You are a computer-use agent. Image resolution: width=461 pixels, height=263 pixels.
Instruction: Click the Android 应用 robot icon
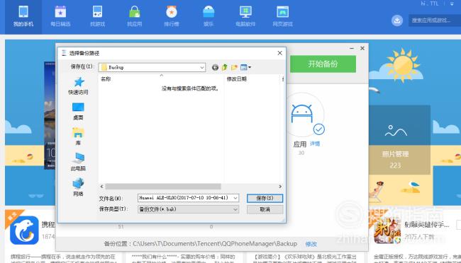301,113
